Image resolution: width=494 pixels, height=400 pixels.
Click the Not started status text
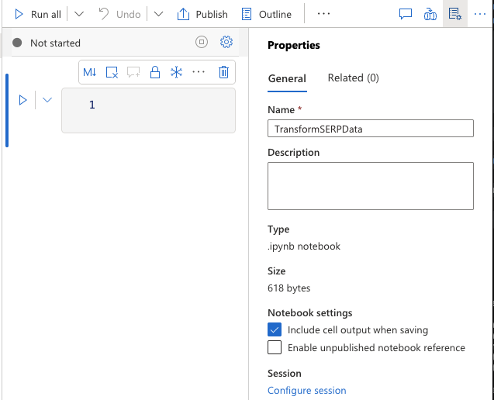click(56, 43)
